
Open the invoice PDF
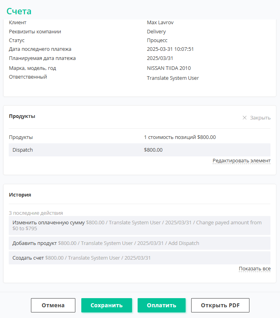pos(220,305)
